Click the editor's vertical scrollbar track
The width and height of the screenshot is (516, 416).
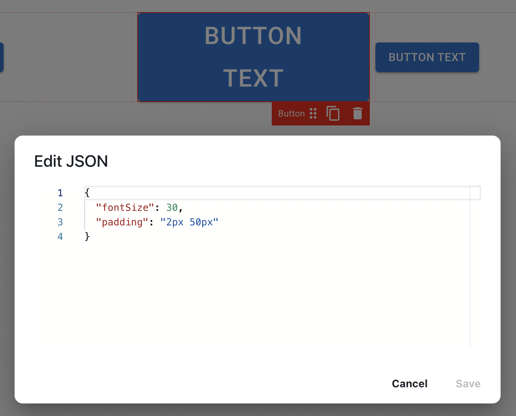[475, 267]
